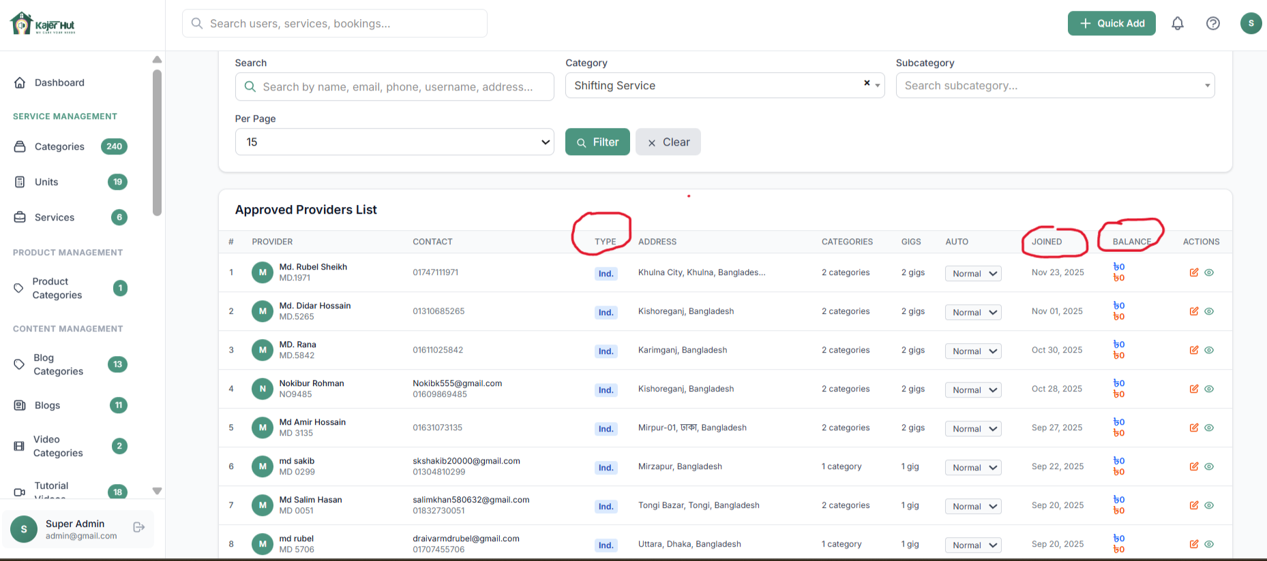Click the eye icon for MD. Rana
Image resolution: width=1267 pixels, height=561 pixels.
pyautogui.click(x=1209, y=350)
